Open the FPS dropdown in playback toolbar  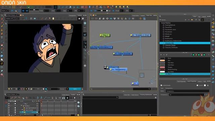[84, 11]
